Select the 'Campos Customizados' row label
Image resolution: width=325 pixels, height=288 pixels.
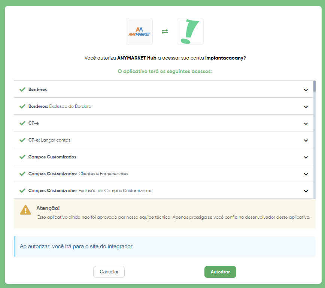coord(52,157)
